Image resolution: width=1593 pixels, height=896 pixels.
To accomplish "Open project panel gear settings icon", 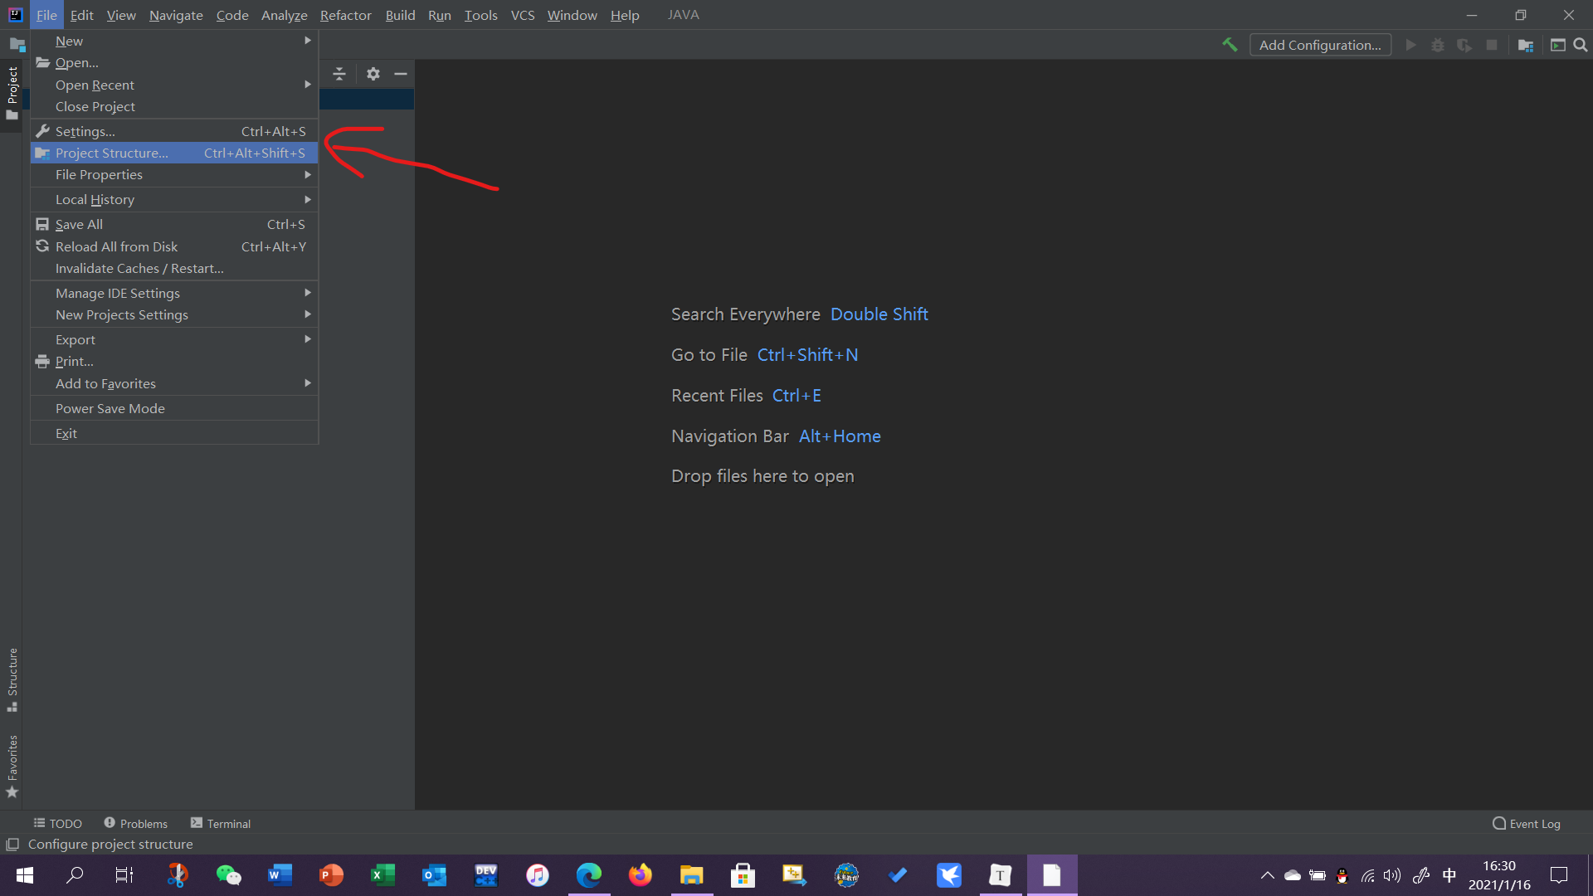I will click(373, 74).
